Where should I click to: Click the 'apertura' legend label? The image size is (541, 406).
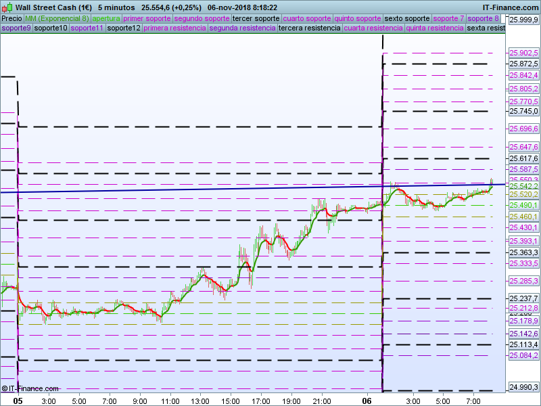tap(106, 18)
